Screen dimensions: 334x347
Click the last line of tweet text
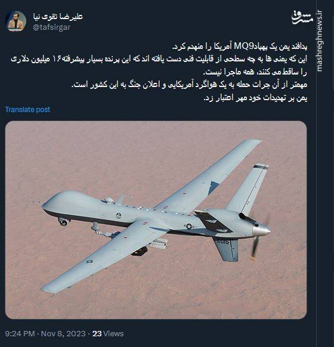(x=255, y=98)
